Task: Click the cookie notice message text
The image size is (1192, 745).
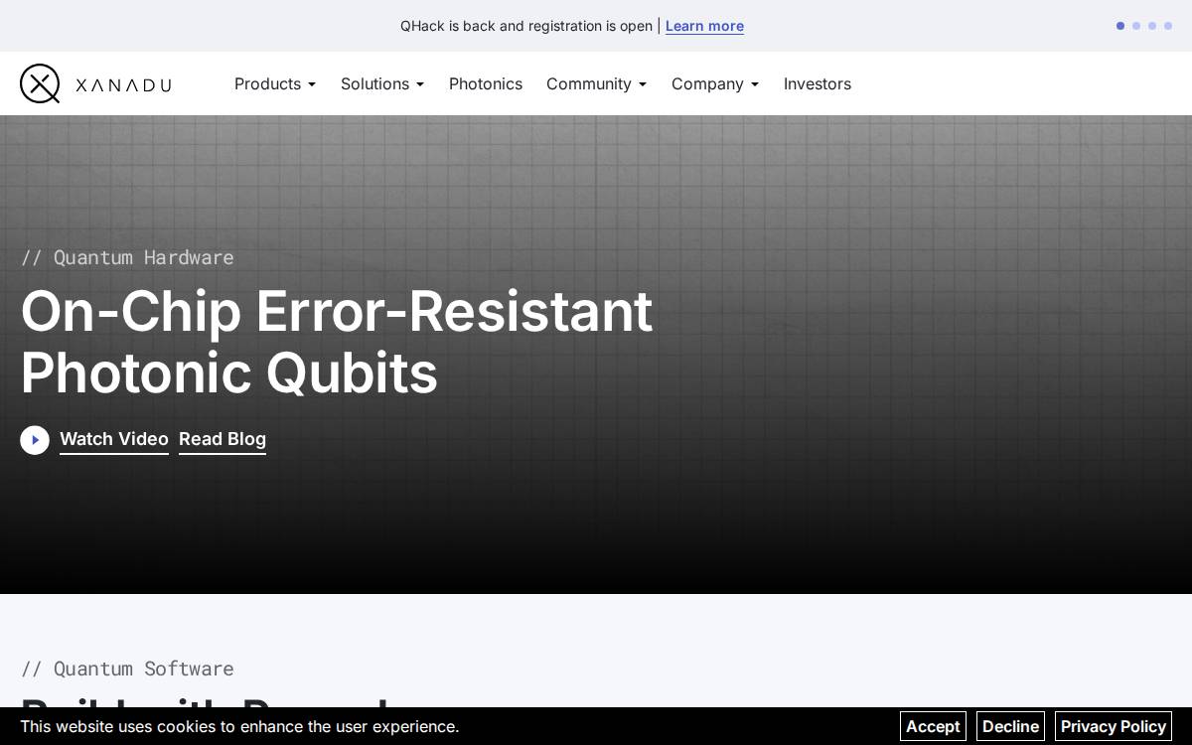Action: click(239, 726)
